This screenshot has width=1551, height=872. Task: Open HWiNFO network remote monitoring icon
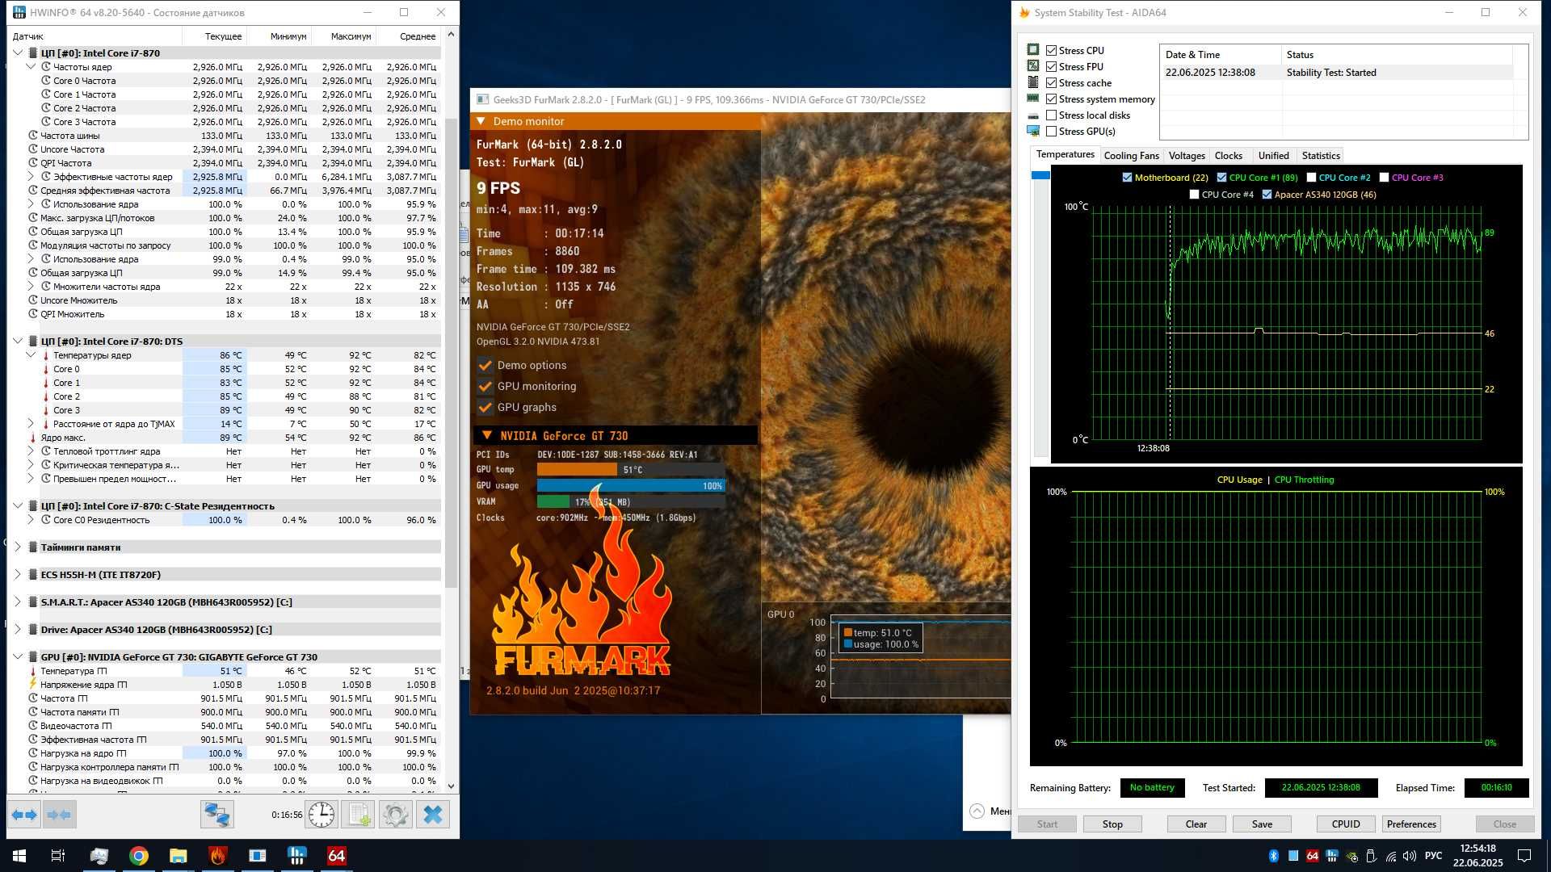pos(216,815)
